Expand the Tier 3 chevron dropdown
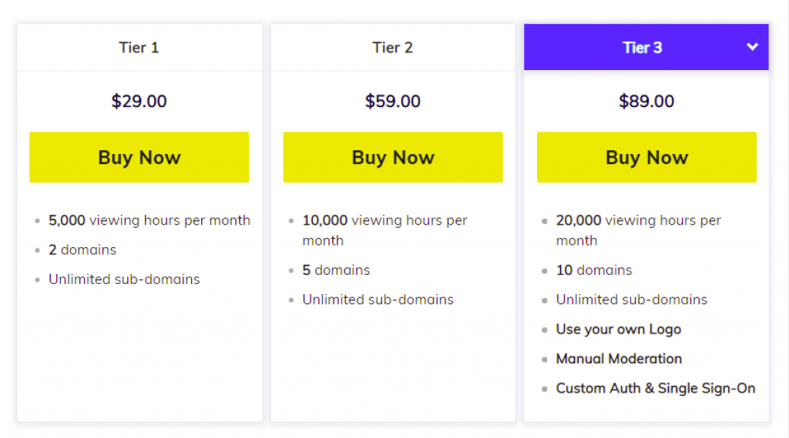This screenshot has width=789, height=438. 752,47
